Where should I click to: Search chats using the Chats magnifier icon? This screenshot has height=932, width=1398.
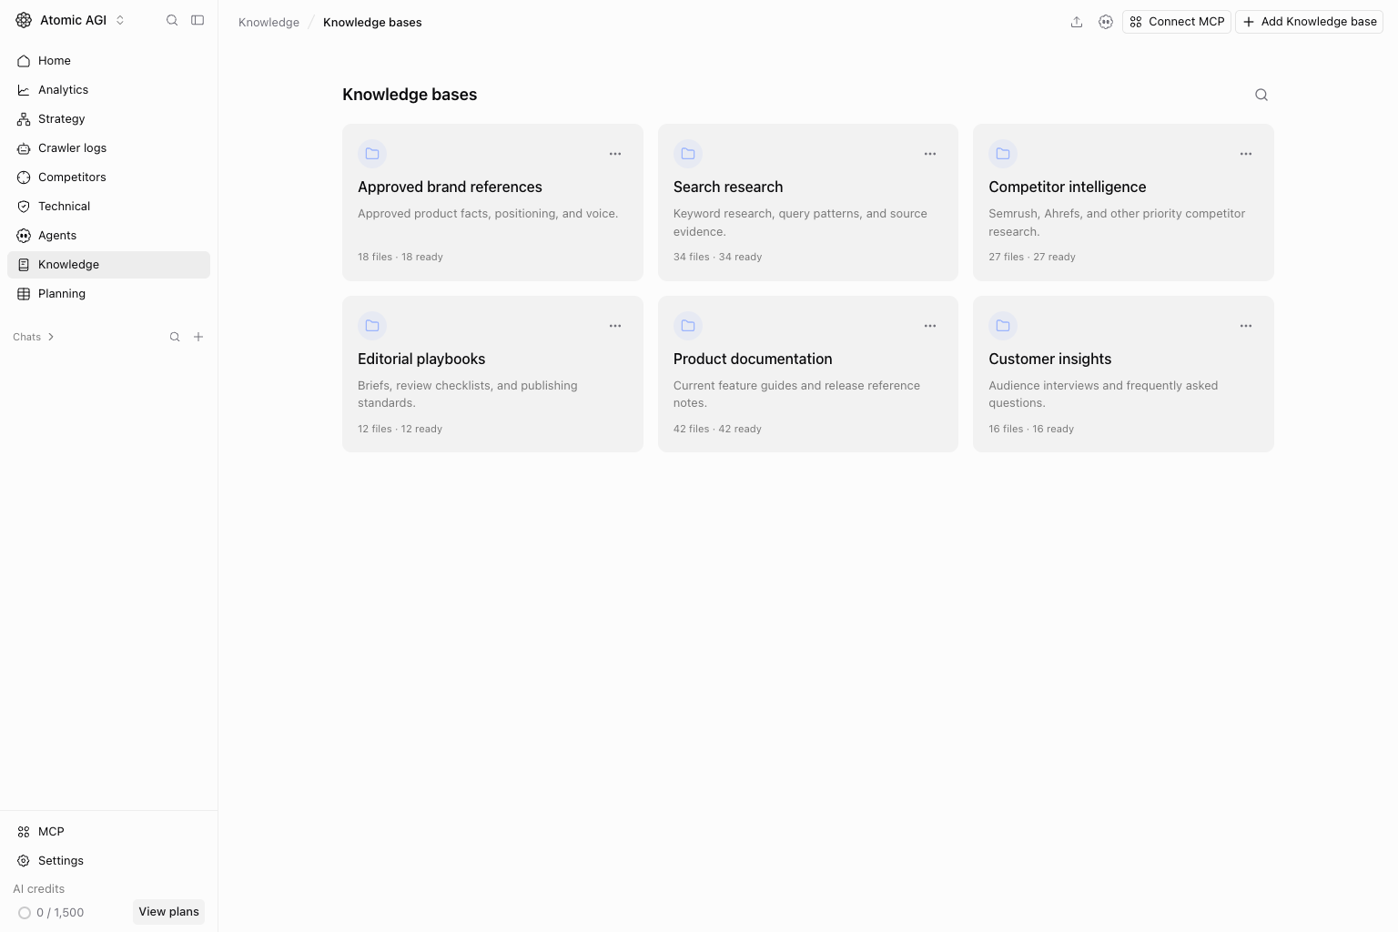click(x=175, y=337)
